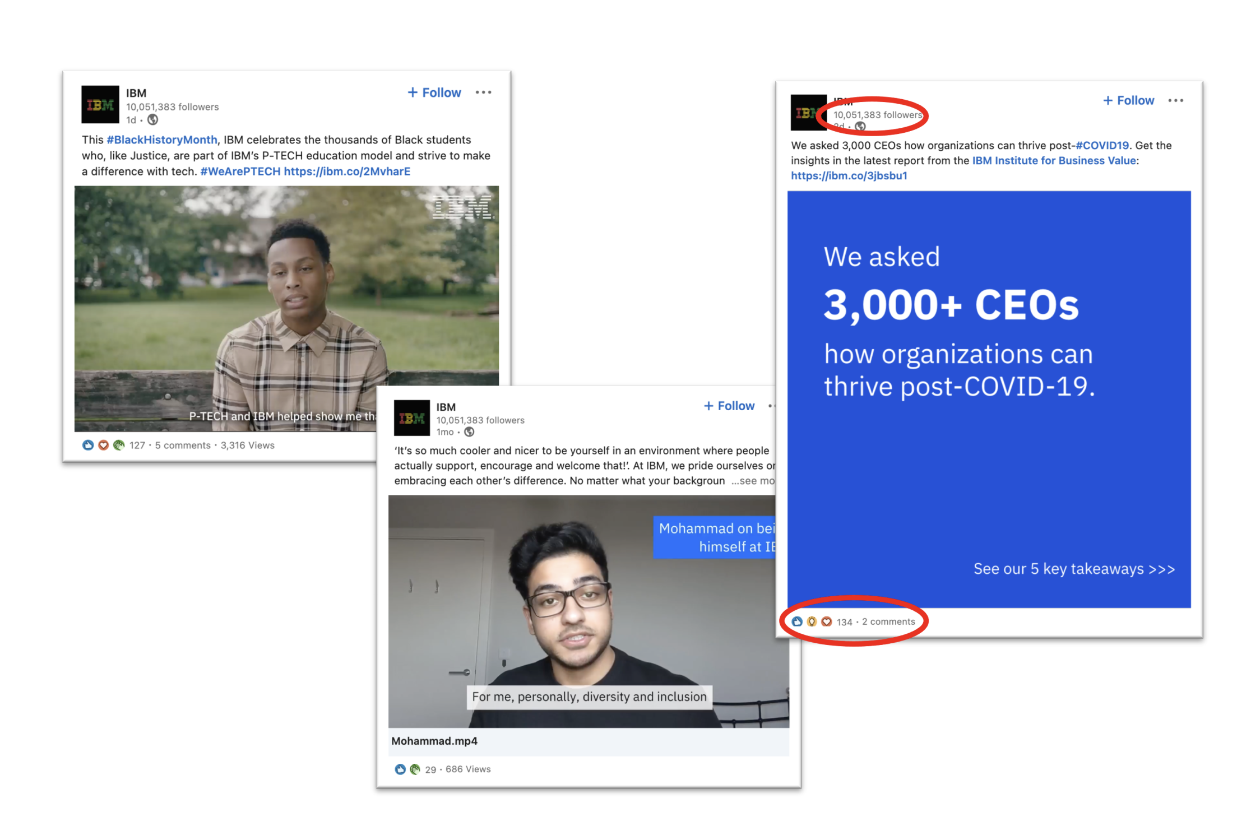Click clap reaction icon on 127-reaction post
The width and height of the screenshot is (1251, 840).
pos(119,445)
